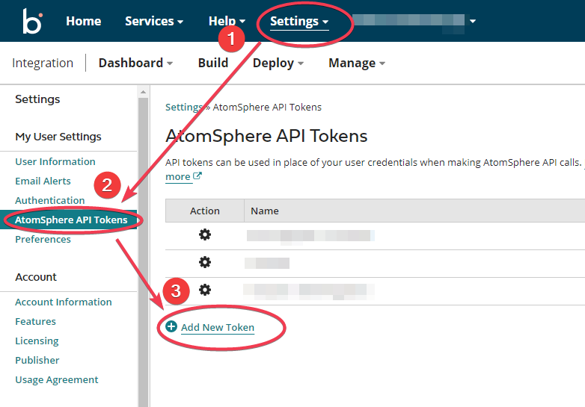Viewport: 585px width, 407px height.
Task: Switch to the Build tab
Action: click(213, 63)
